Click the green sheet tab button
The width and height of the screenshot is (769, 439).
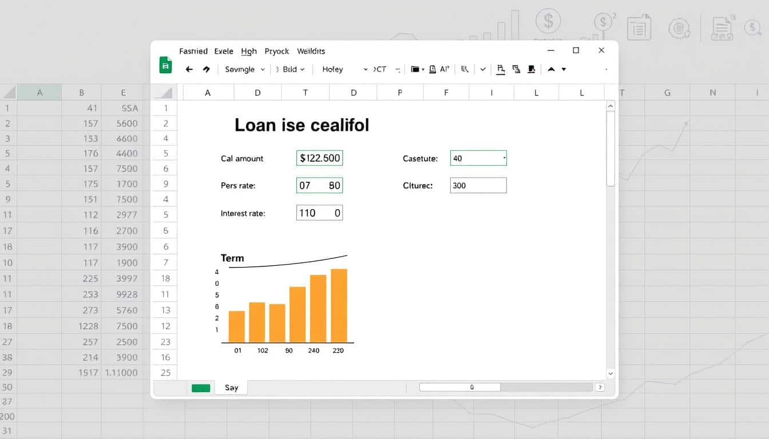(201, 388)
